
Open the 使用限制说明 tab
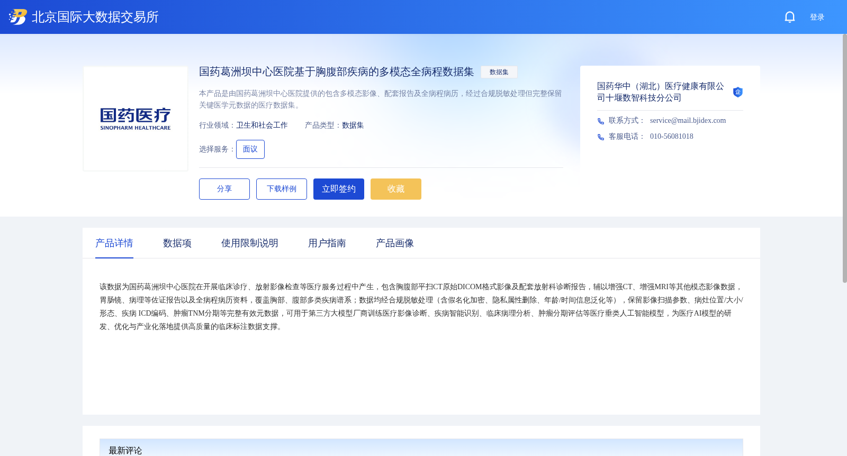(250, 243)
